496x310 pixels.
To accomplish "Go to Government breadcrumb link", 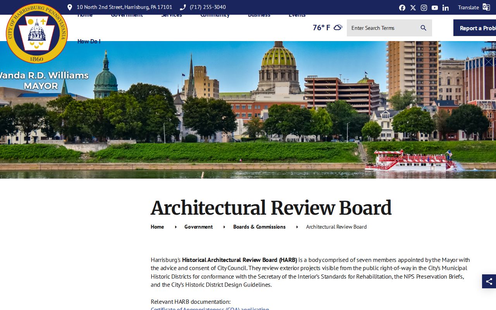I will [198, 227].
